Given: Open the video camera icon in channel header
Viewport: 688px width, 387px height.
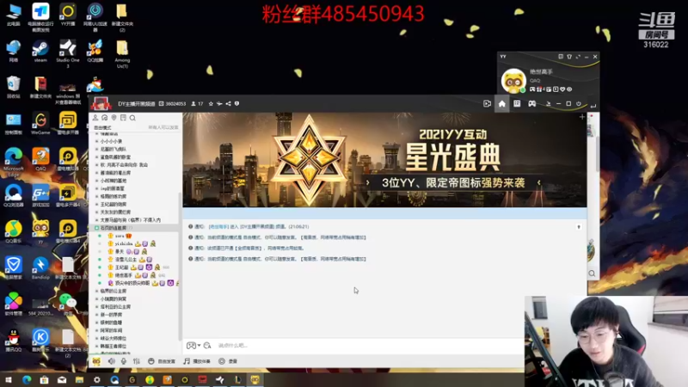Looking at the screenshot, I should [487, 104].
